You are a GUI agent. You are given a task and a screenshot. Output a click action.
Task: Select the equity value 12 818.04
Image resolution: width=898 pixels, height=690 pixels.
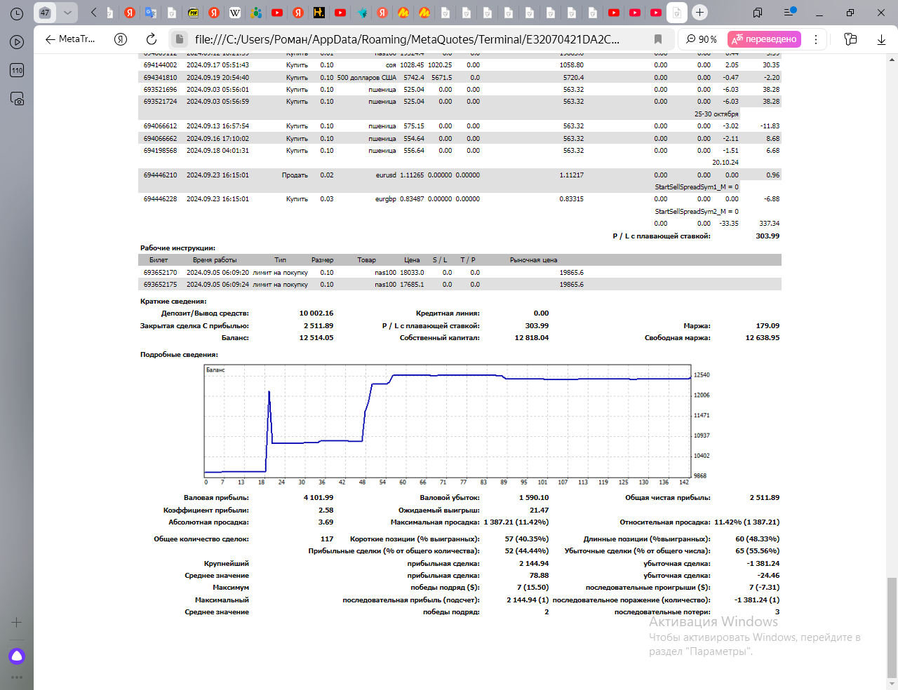click(532, 338)
